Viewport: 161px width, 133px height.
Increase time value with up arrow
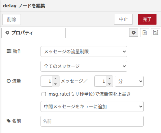pyautogui.click(x=109, y=79)
